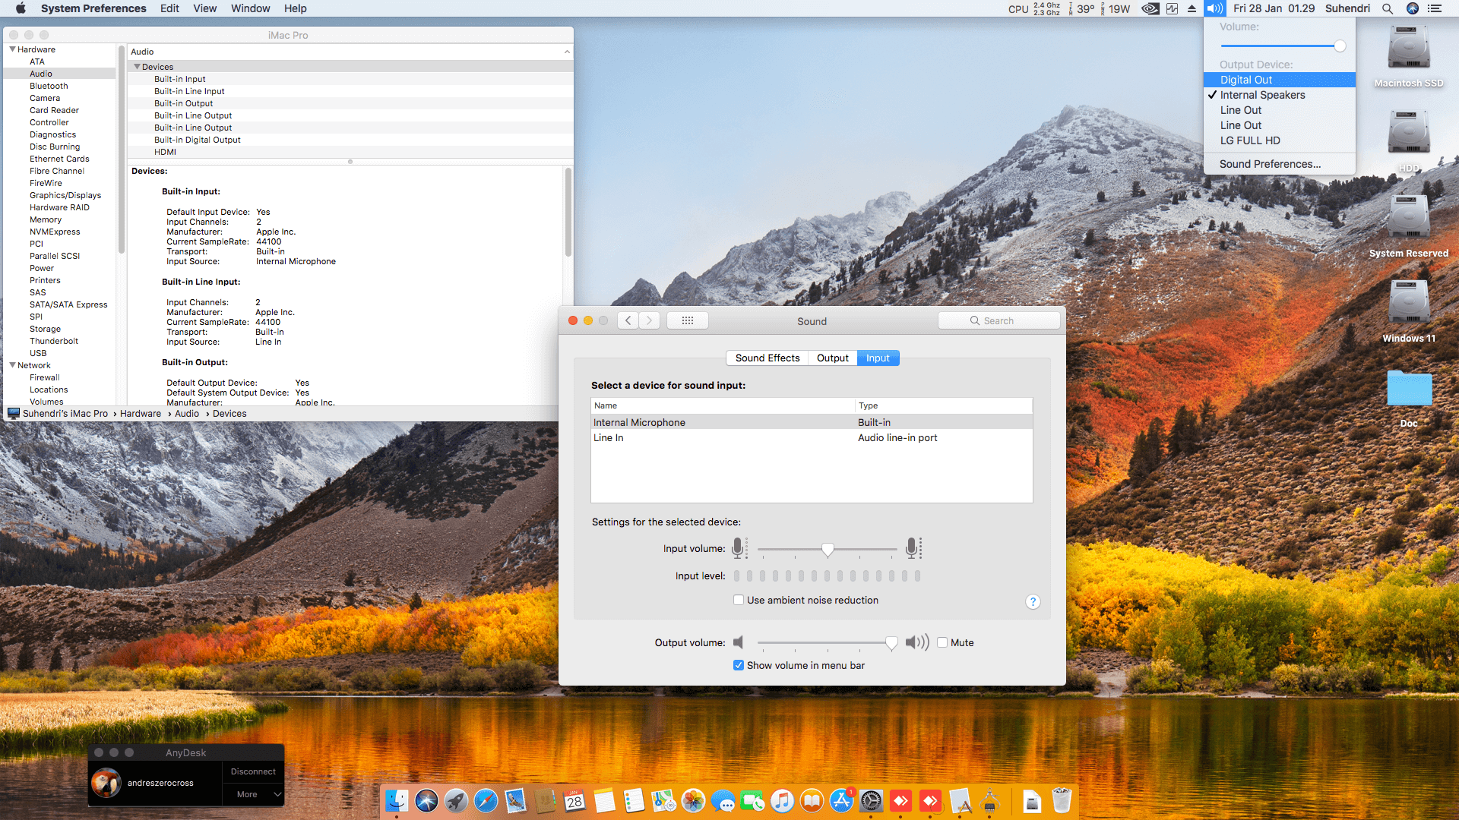The height and width of the screenshot is (820, 1459).
Task: Click the back arrow in Sound window
Action: (628, 320)
